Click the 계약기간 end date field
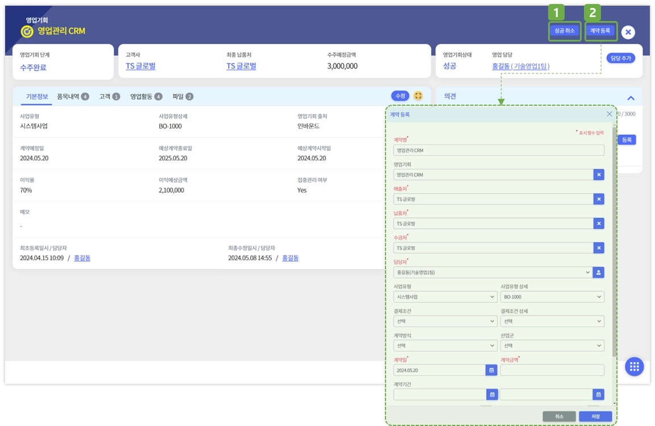 (x=546, y=394)
